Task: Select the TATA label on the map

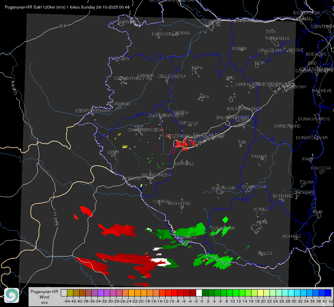Action: 271,31
